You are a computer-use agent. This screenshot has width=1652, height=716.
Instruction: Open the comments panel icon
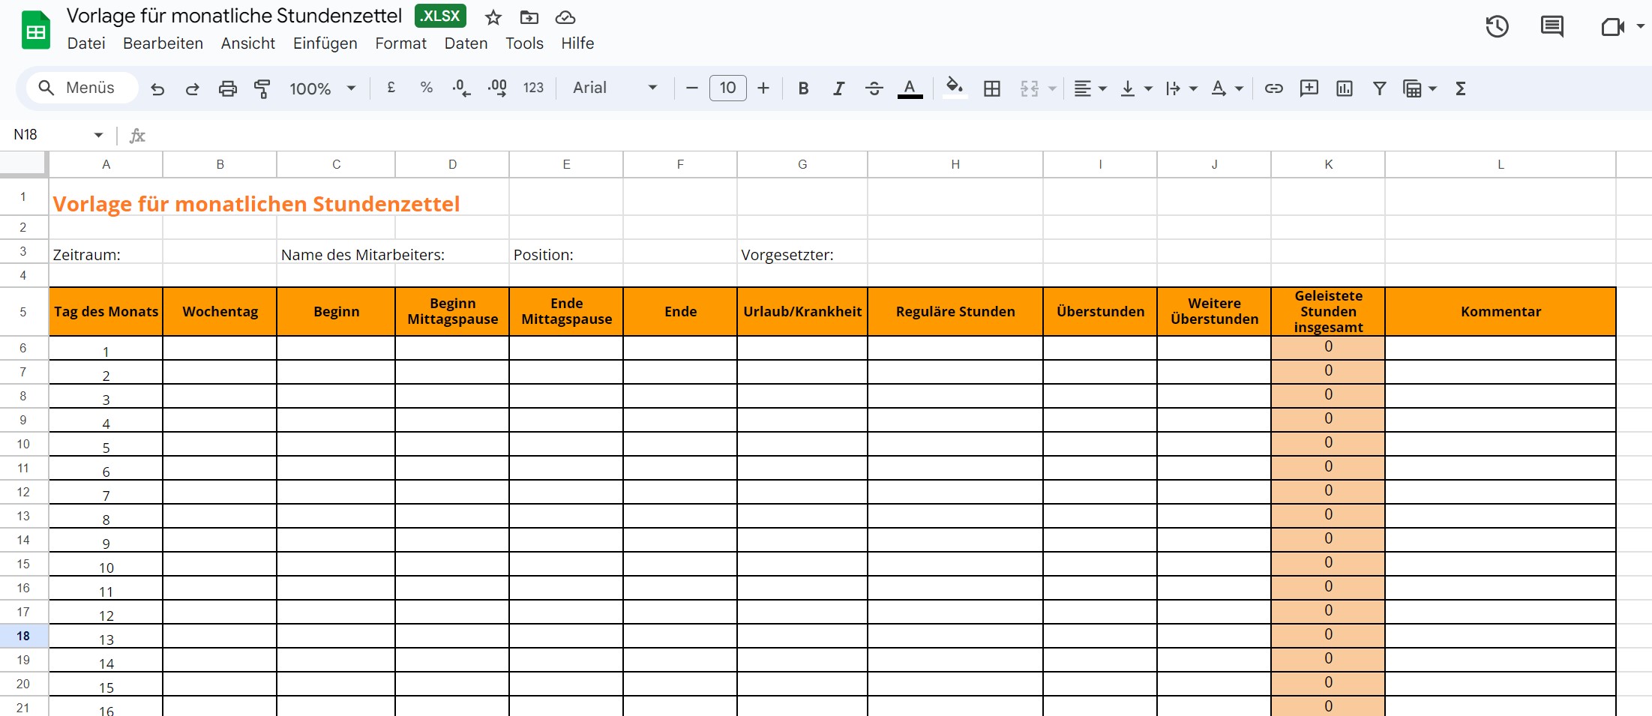tap(1552, 27)
